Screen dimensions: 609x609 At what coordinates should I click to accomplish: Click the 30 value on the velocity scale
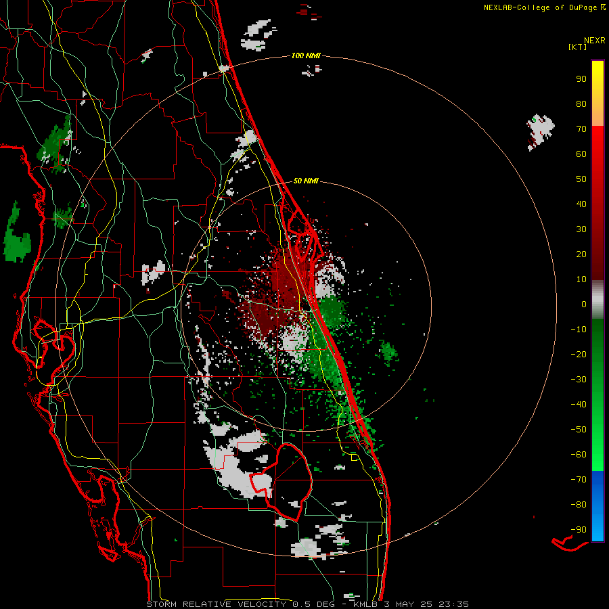point(581,229)
